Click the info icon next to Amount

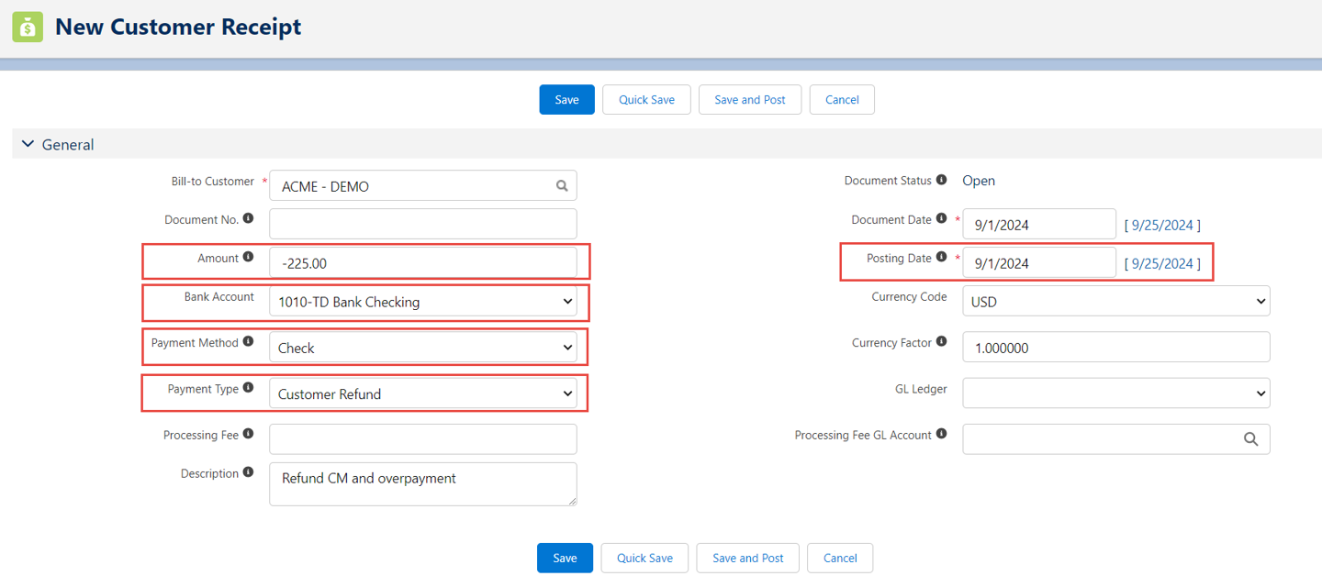pyautogui.click(x=249, y=258)
